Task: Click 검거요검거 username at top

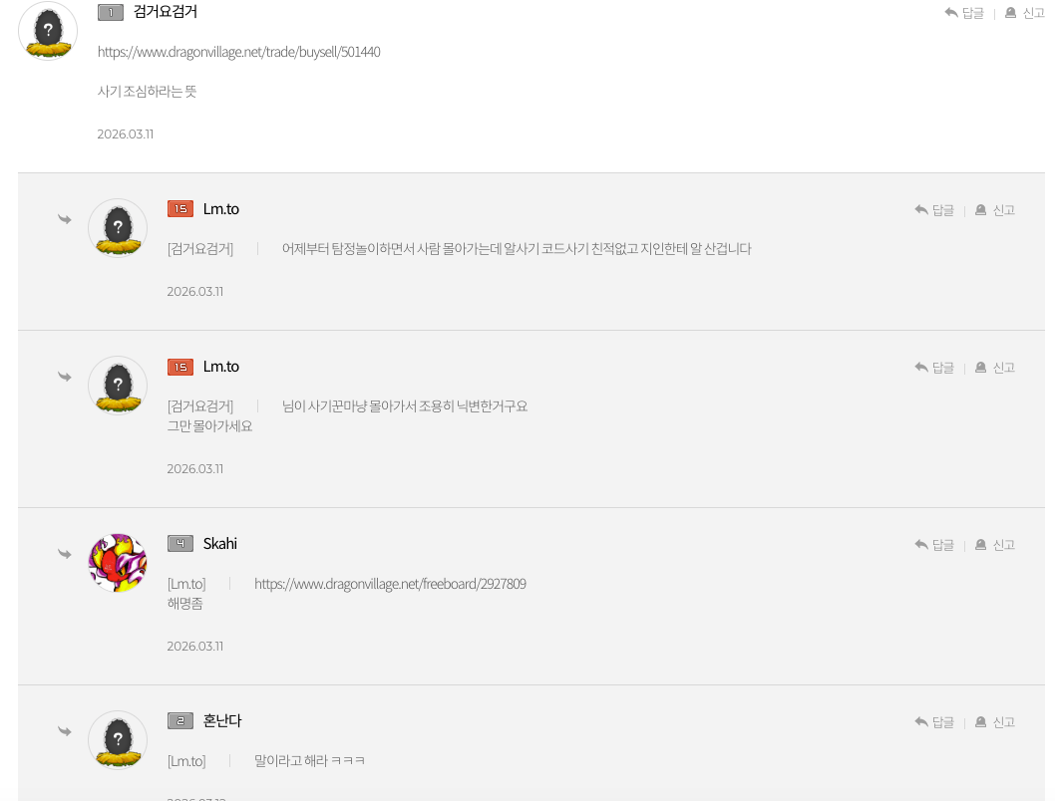Action: tap(165, 11)
